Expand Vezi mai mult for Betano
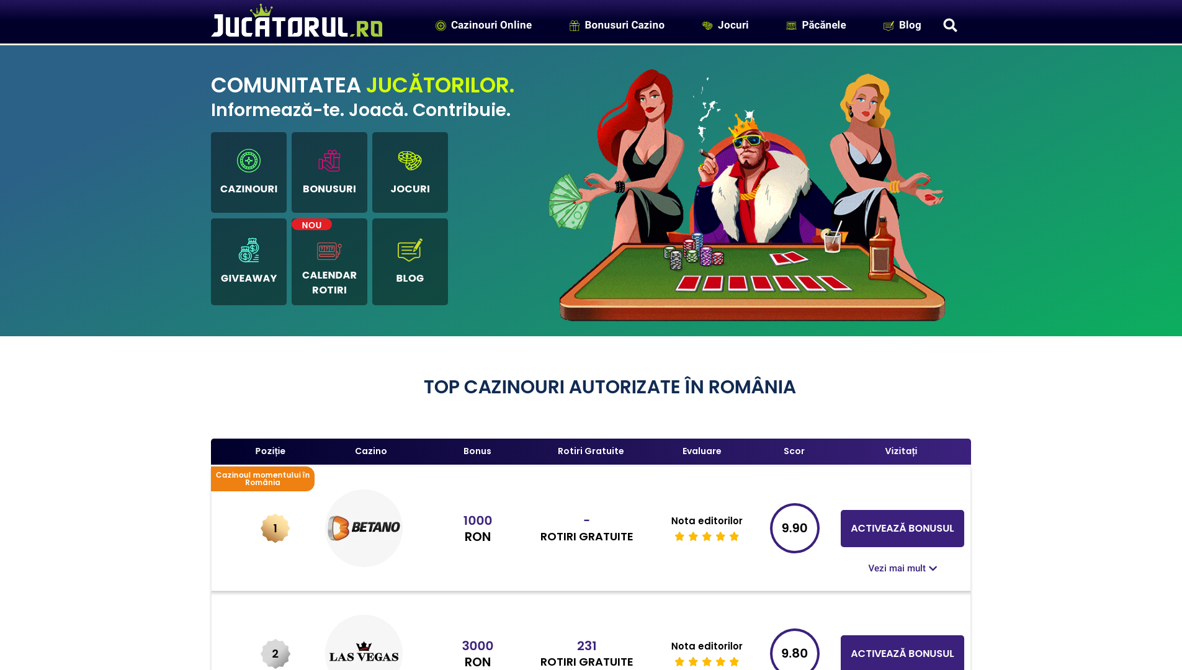 [x=902, y=568]
